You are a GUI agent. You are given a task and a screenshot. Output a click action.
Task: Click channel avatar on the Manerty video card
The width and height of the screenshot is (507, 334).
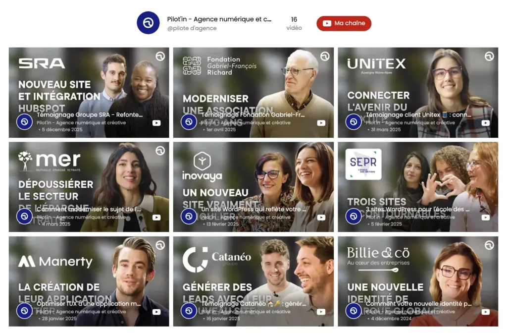click(25, 311)
